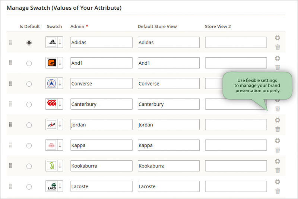Grab the drag handle of the Converse row
The width and height of the screenshot is (298, 199).
pyautogui.click(x=10, y=83)
